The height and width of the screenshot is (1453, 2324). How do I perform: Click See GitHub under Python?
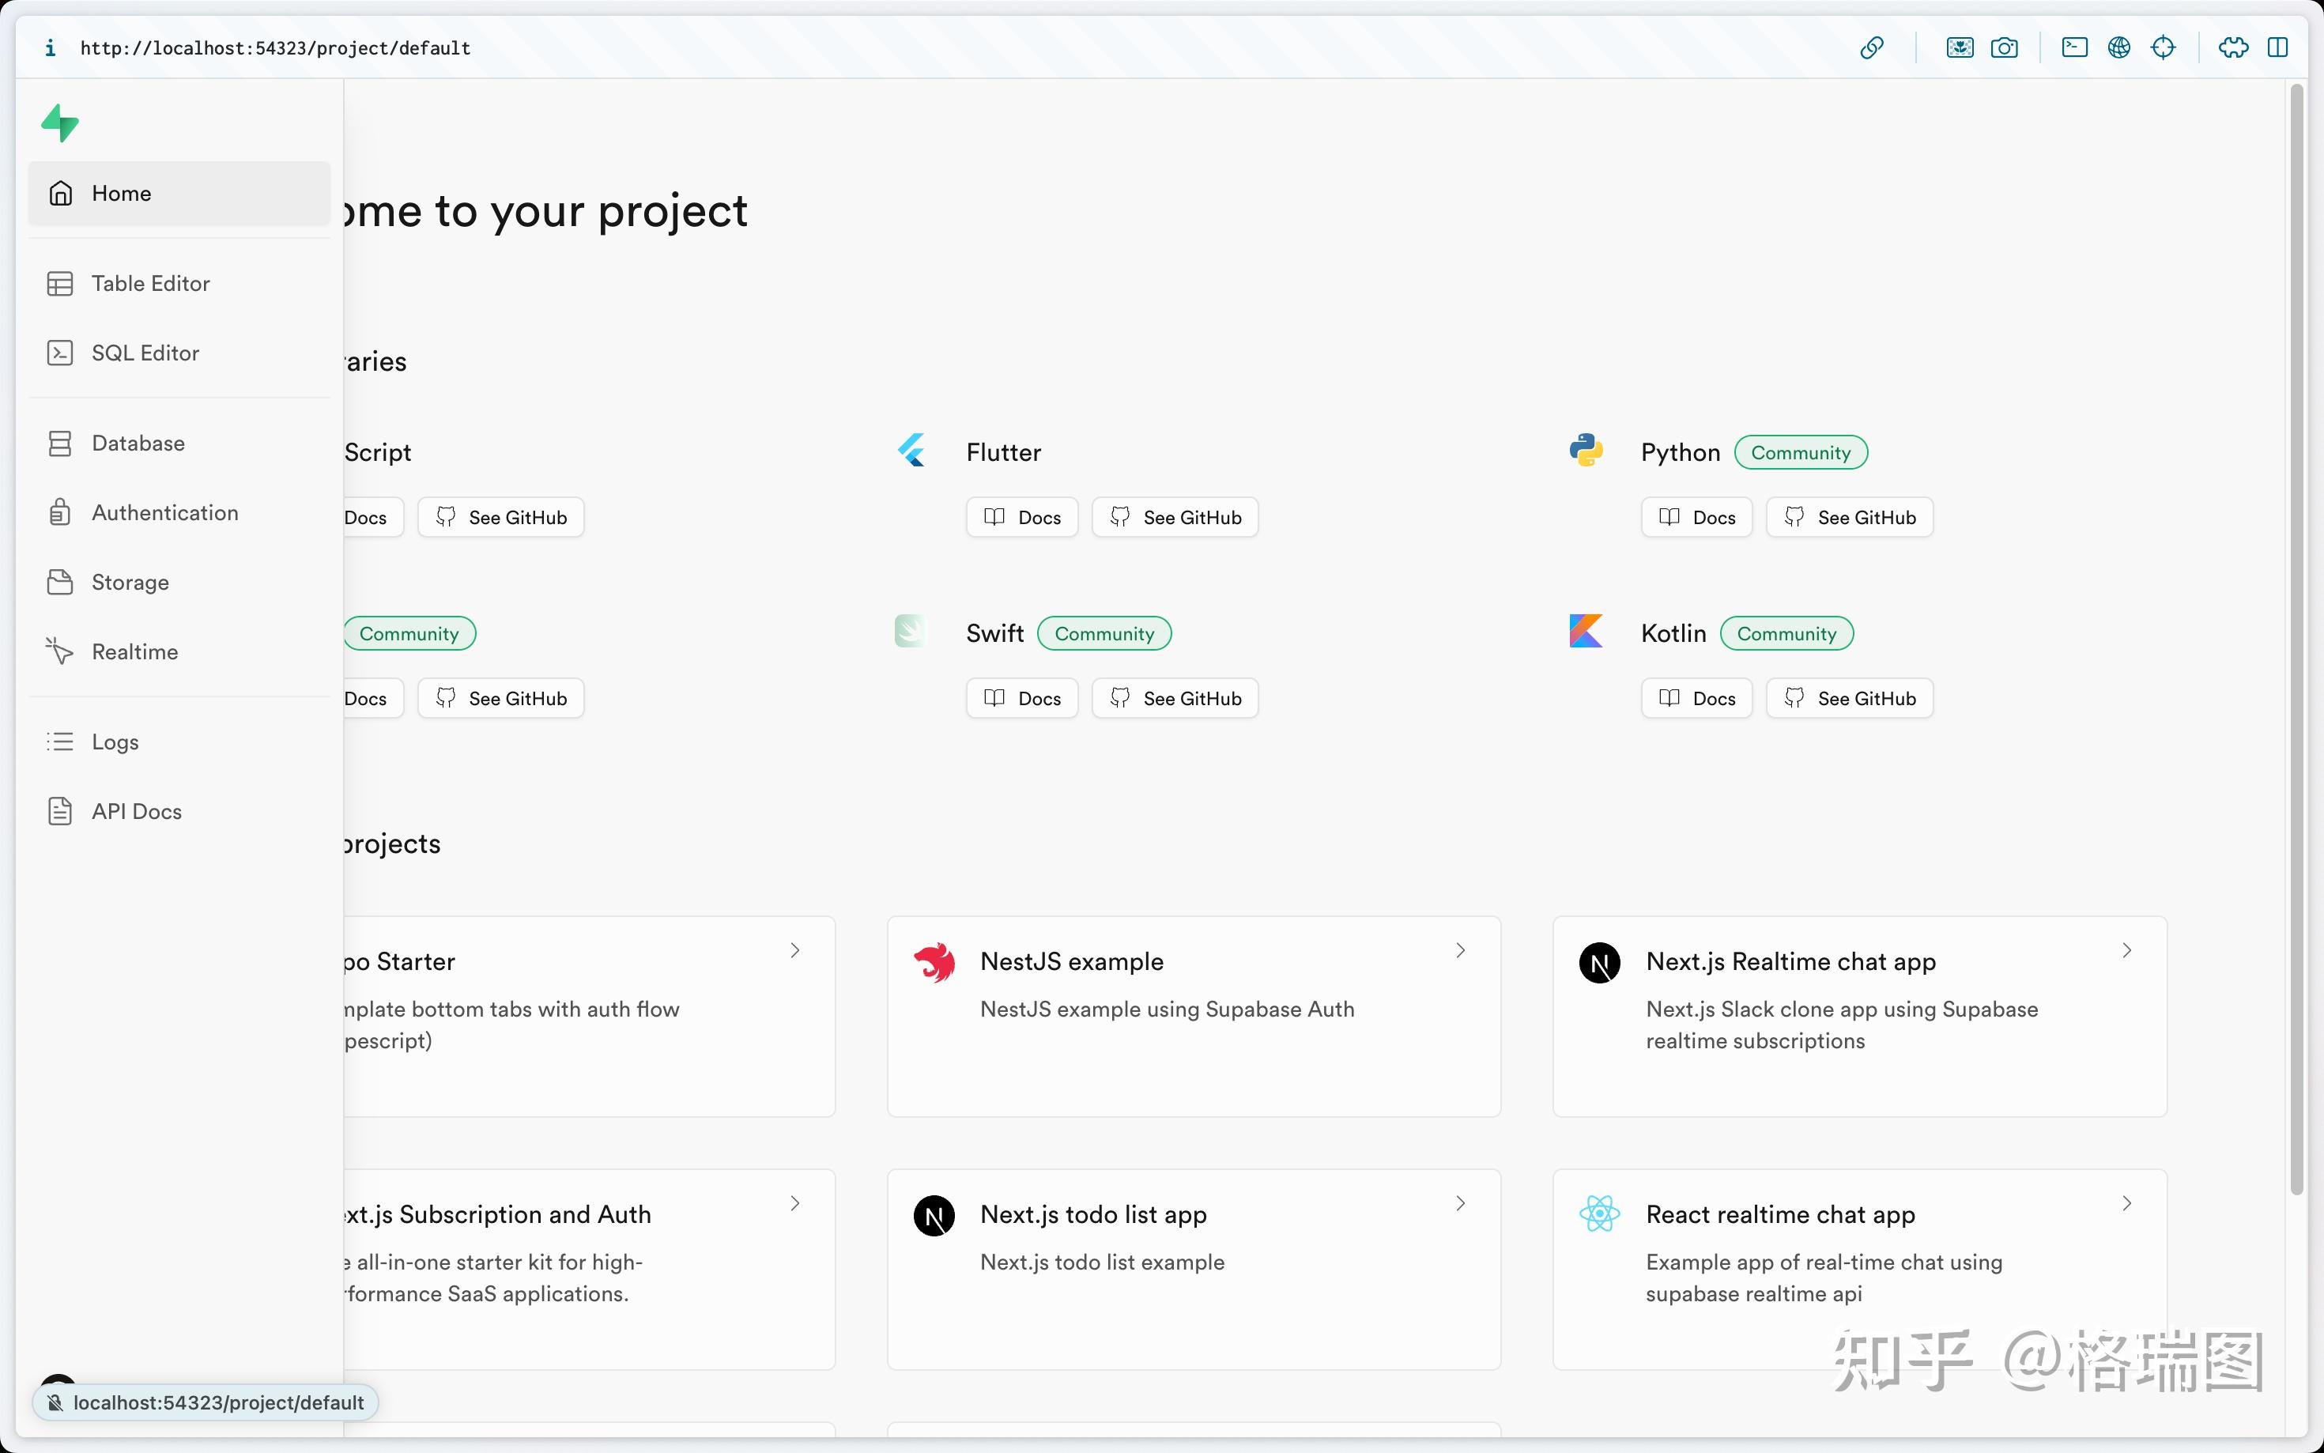point(1850,517)
